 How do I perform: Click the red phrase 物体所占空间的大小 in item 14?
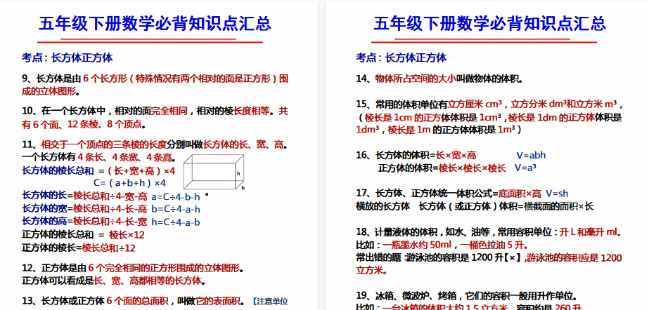tap(416, 79)
